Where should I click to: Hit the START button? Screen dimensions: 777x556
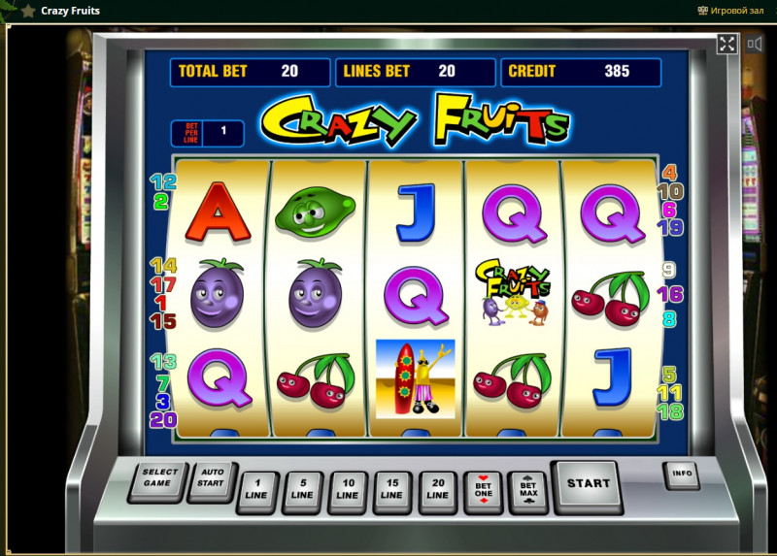click(588, 483)
